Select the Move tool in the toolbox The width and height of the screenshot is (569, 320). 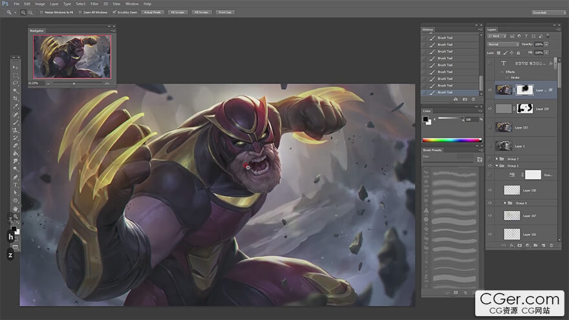pyautogui.click(x=16, y=67)
